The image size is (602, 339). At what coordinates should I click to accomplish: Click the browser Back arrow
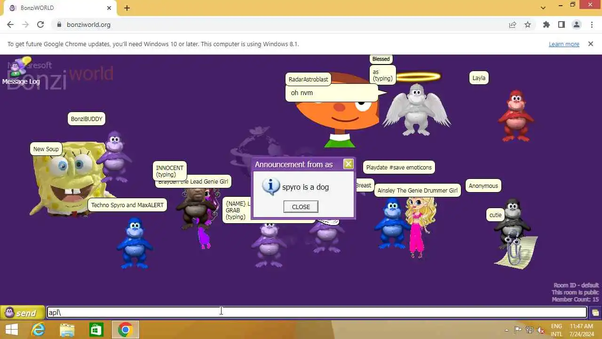(10, 24)
